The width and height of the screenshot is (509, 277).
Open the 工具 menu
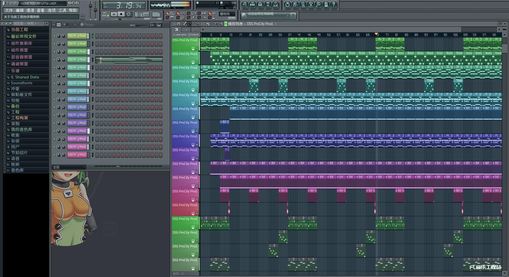click(62, 10)
